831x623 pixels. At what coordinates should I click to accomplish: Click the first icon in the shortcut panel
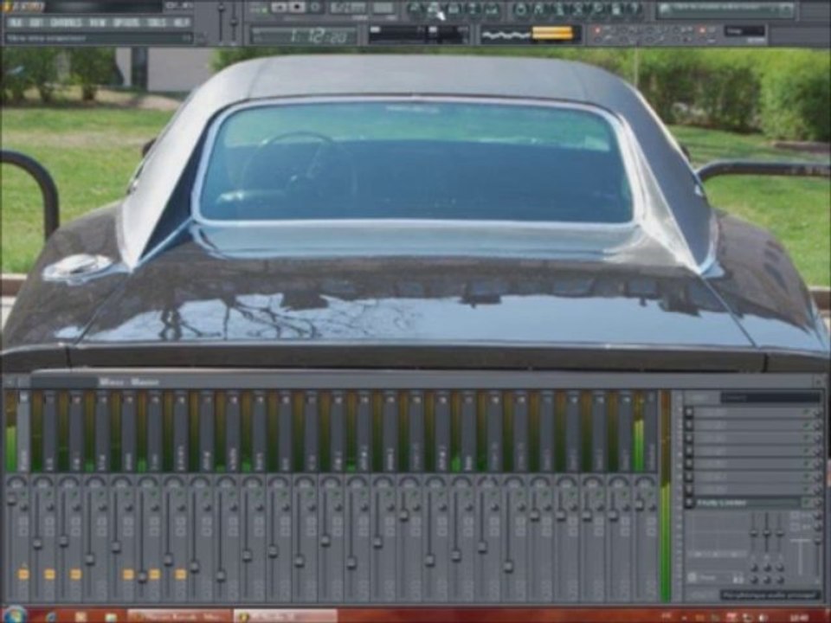416,9
